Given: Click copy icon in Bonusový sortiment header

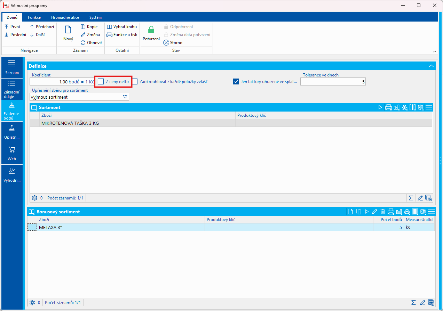Looking at the screenshot, I should pyautogui.click(x=358, y=211).
